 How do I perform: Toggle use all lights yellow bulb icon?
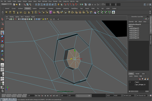43,19
